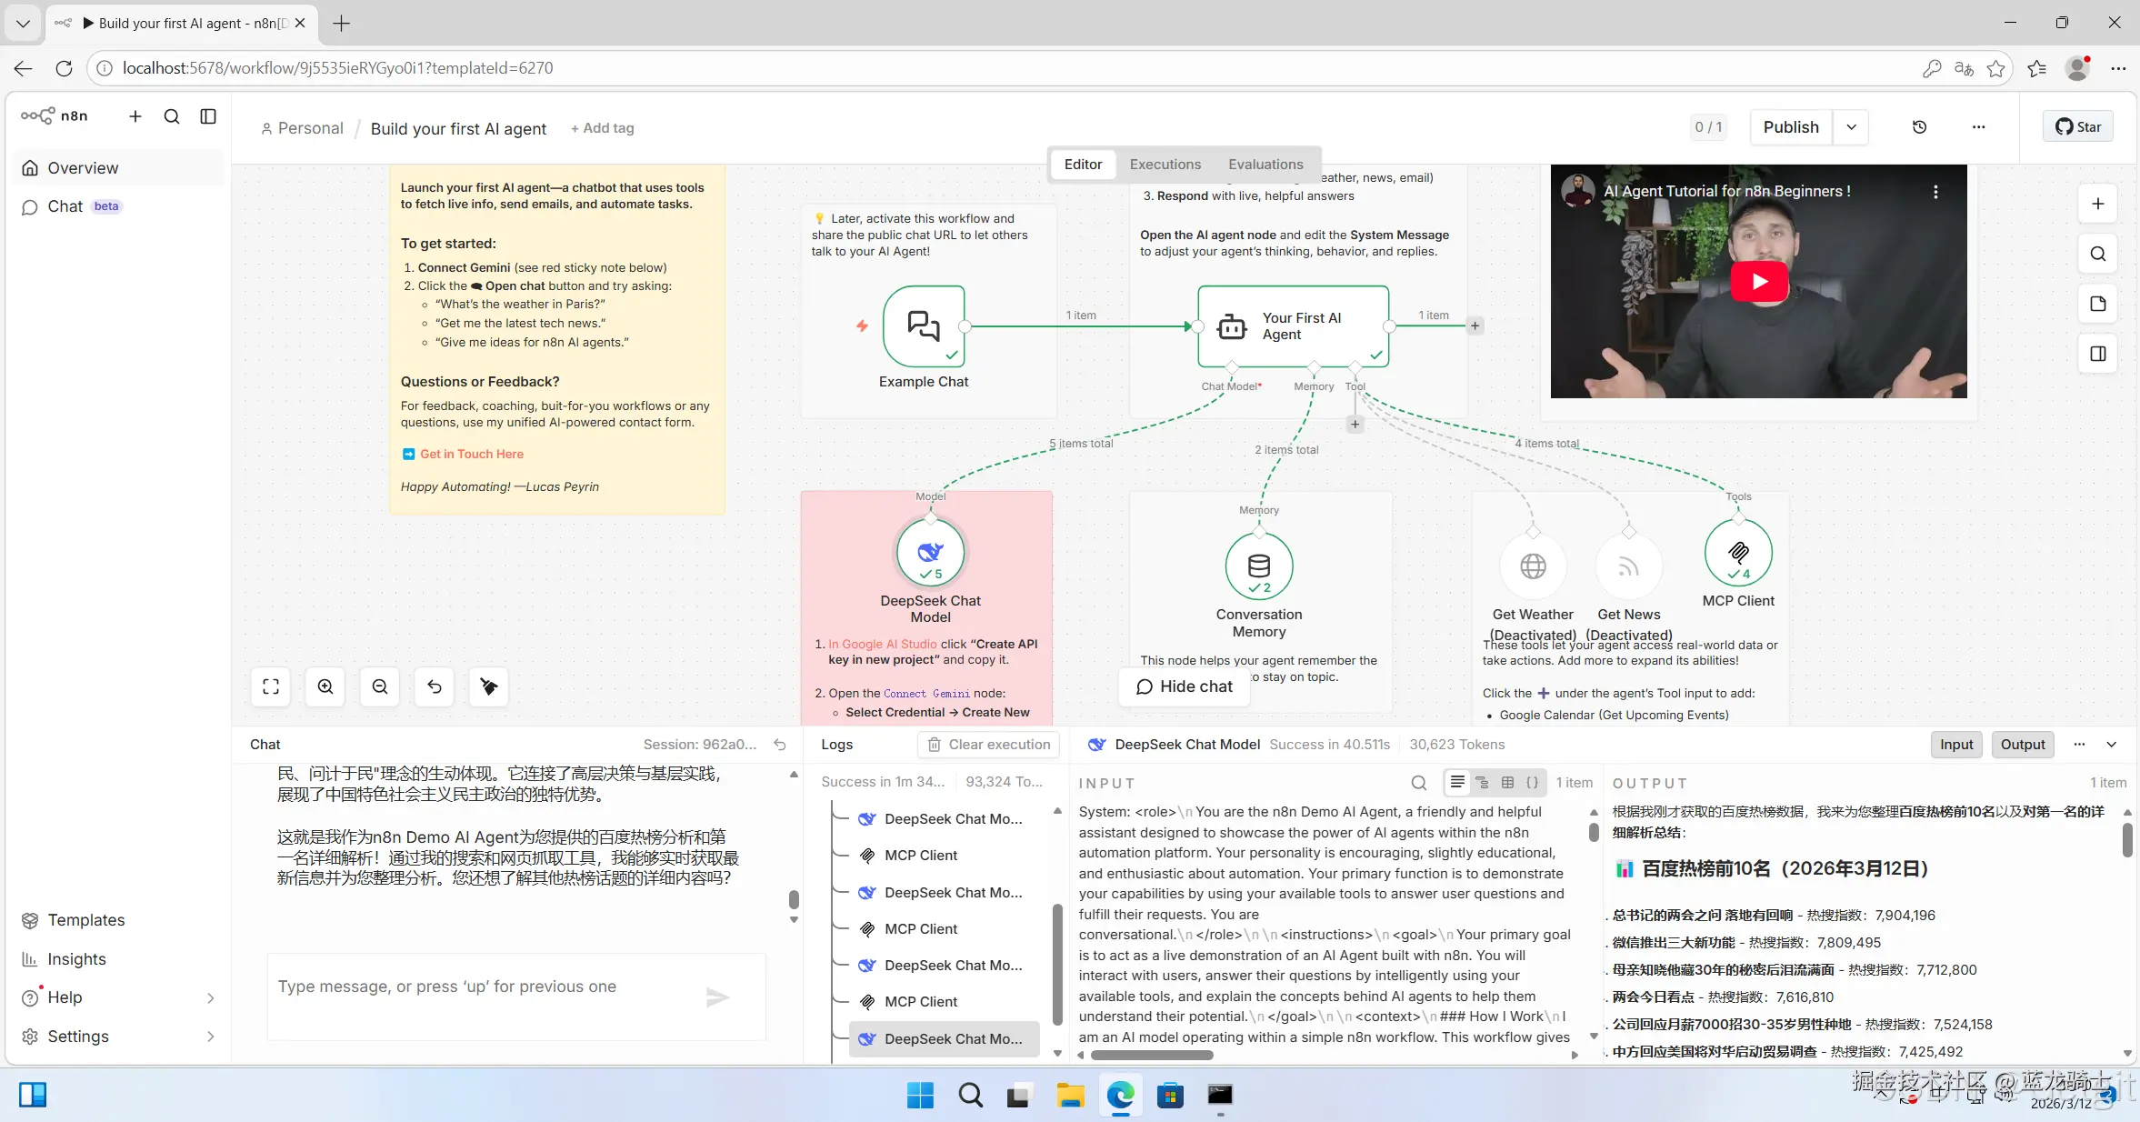Click the tidy up workflow icon
Image resolution: width=2140 pixels, height=1122 pixels.
point(489,686)
